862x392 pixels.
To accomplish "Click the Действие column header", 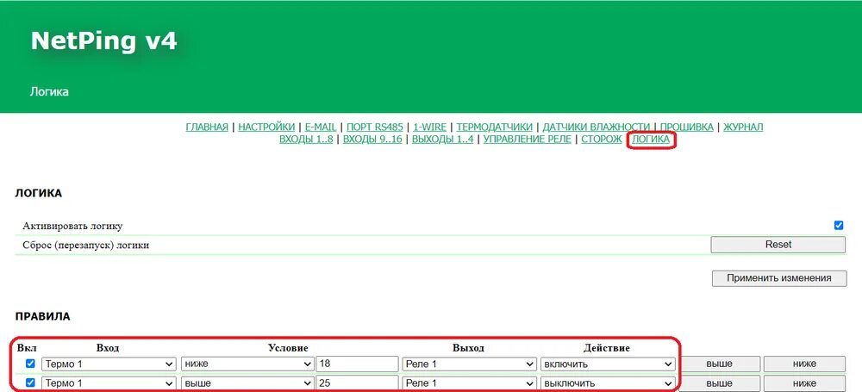I will (x=607, y=348).
